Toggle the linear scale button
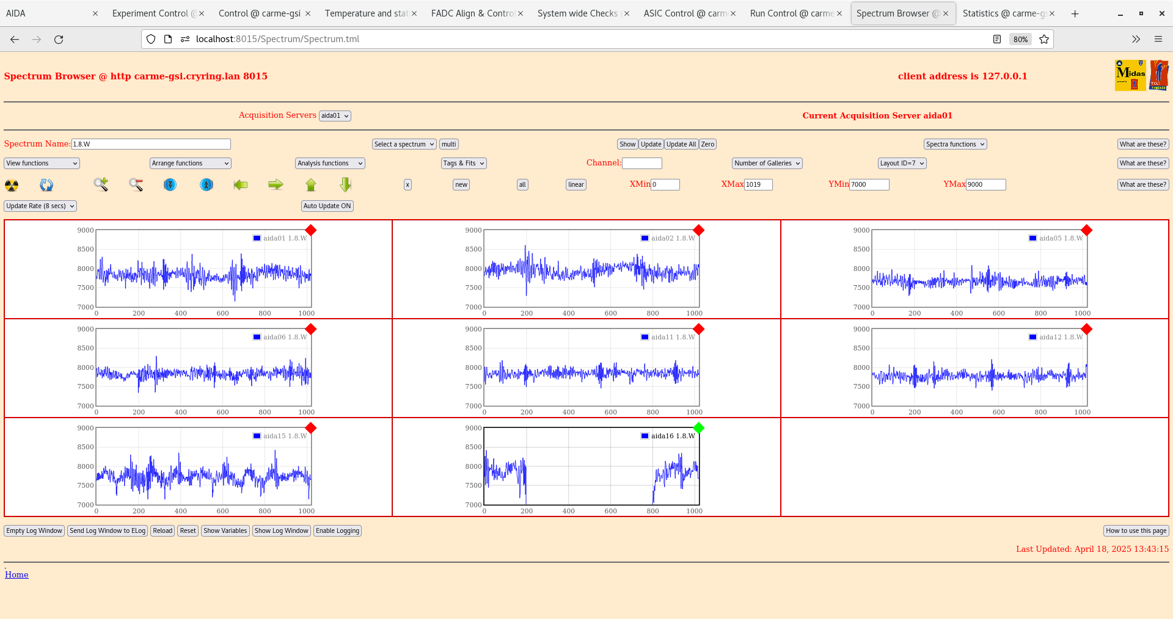Screen dimensions: 1173x619 576,184
